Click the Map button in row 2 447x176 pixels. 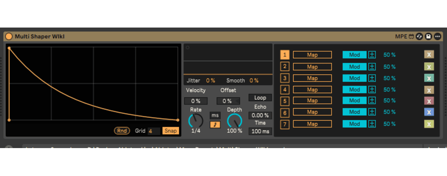pos(312,67)
